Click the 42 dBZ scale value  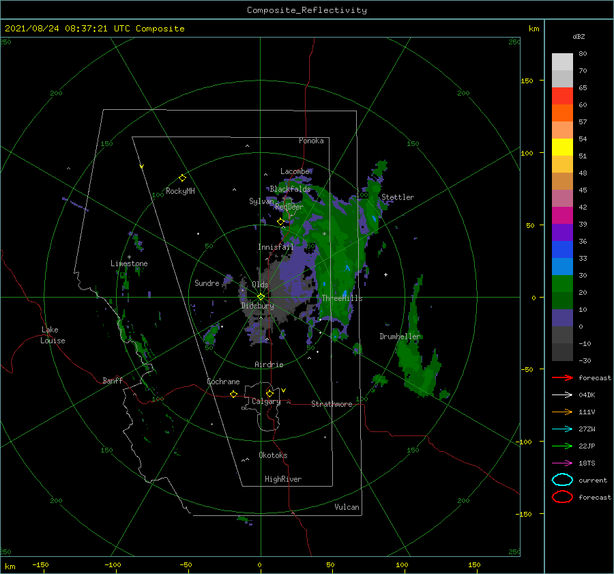(583, 207)
